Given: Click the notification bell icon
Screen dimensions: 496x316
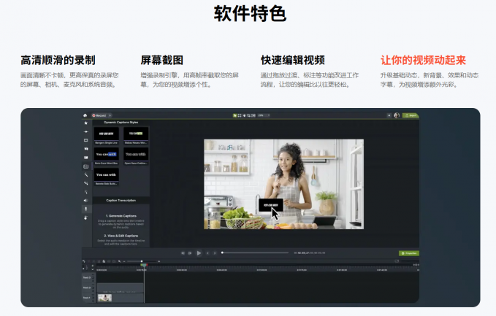Looking at the screenshot, I should (389, 115).
